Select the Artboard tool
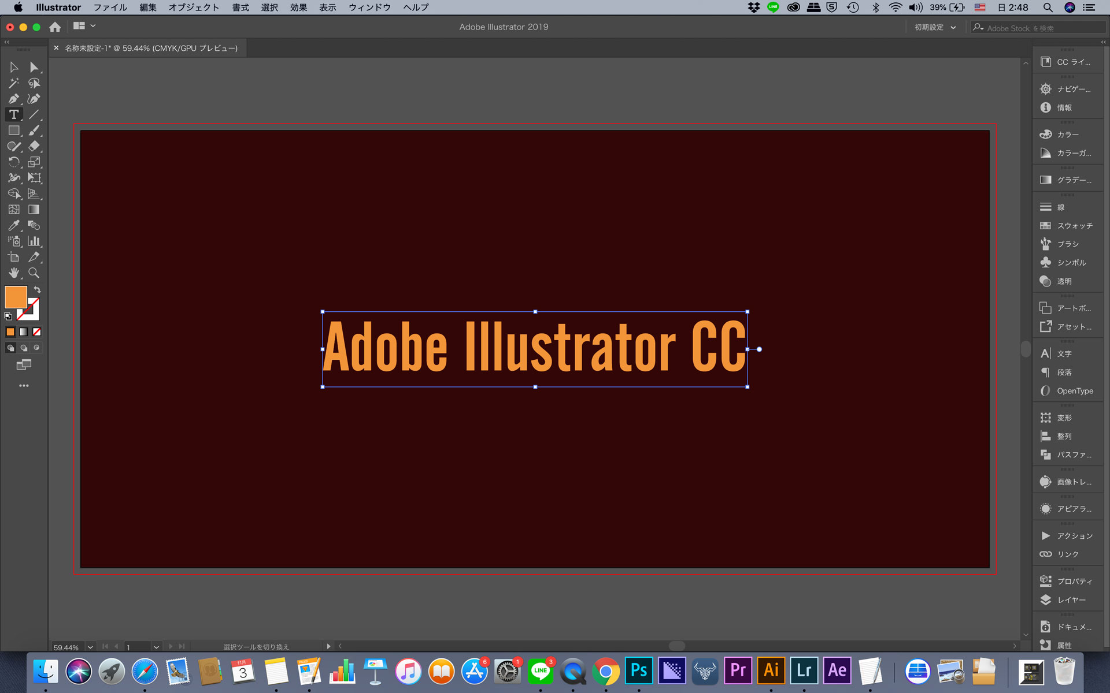The image size is (1110, 693). 14,257
